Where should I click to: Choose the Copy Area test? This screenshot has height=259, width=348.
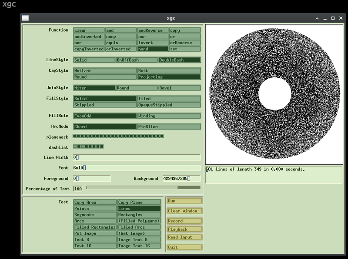[x=94, y=202]
